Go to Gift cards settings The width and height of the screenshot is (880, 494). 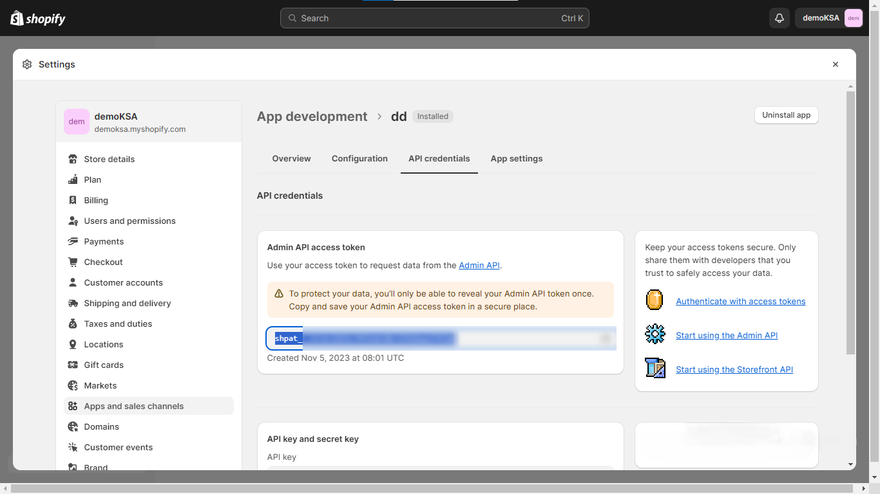(104, 365)
